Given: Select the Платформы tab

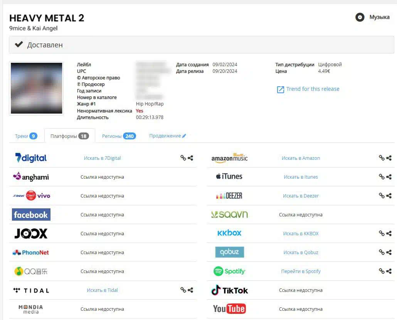Looking at the screenshot, I should point(70,136).
